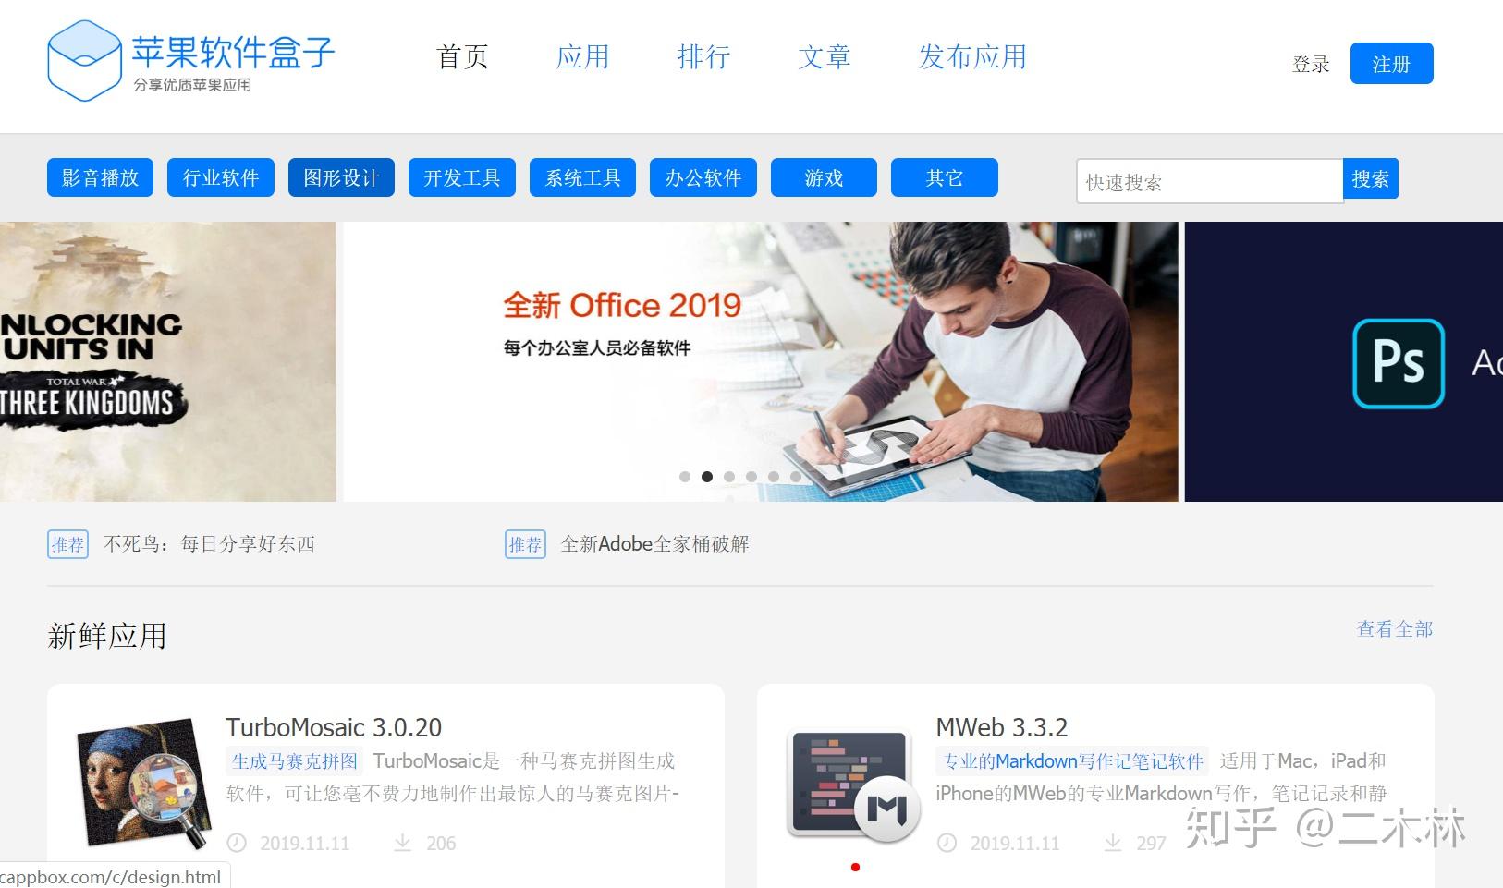Viewport: 1503px width, 888px height.
Task: Click the 297 download count
Action: pos(1151,843)
